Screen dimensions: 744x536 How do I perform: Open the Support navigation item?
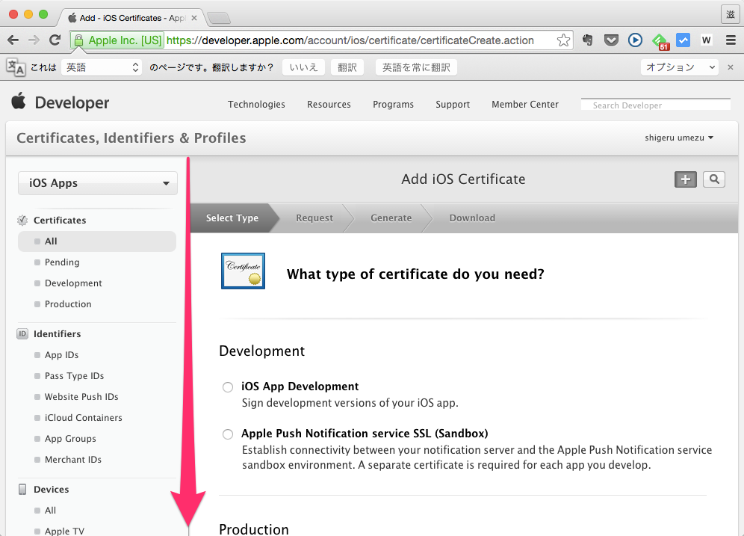pos(453,105)
